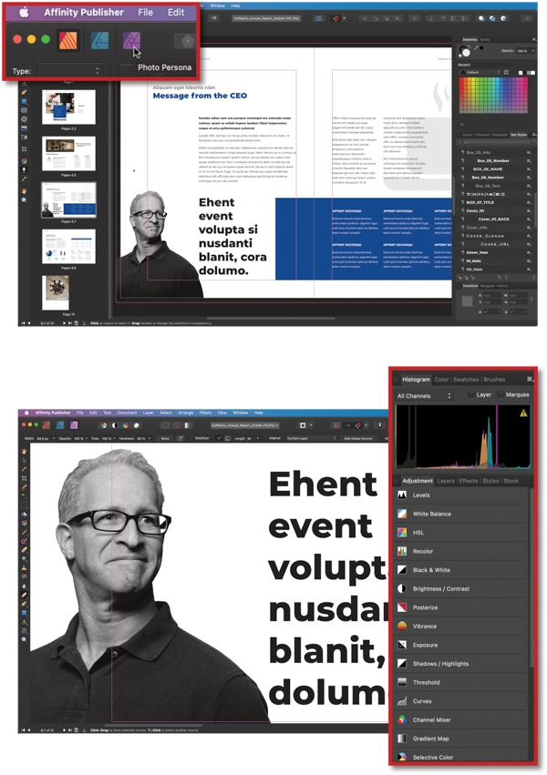The image size is (547, 775).
Task: Add a Curves adjustment
Action: pos(461,701)
